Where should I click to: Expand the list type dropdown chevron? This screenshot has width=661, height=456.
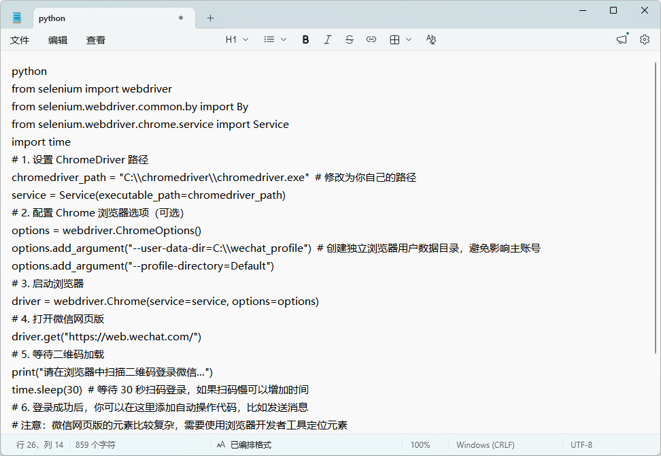pyautogui.click(x=284, y=39)
